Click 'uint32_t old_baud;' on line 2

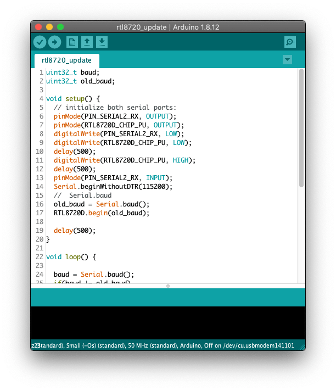click(81, 81)
